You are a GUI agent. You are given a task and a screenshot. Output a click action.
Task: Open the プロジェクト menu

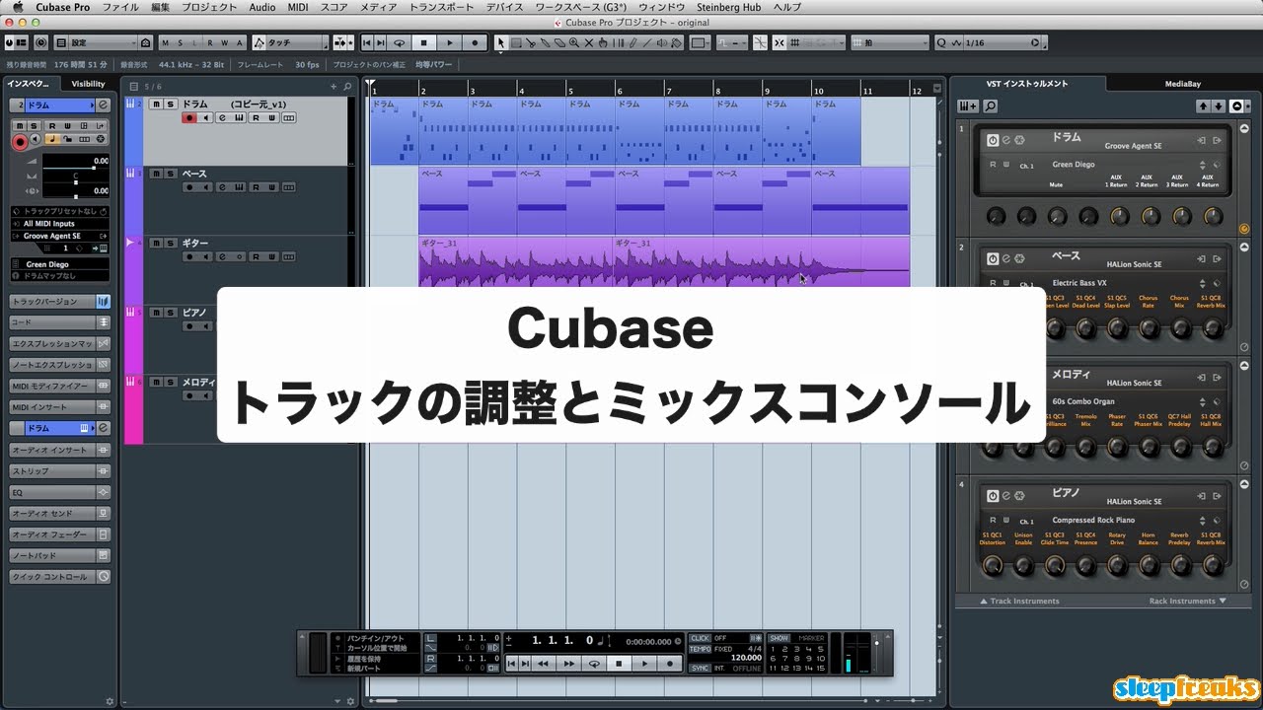(210, 7)
